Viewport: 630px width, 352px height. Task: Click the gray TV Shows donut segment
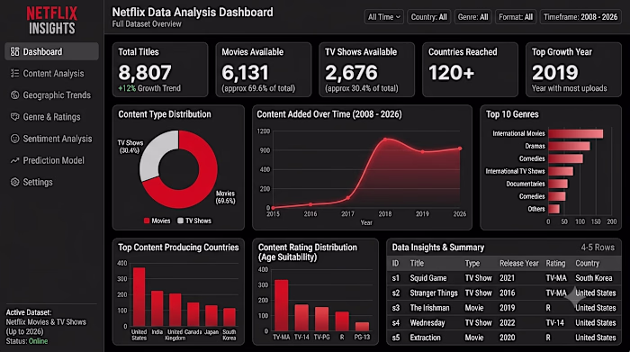click(153, 155)
